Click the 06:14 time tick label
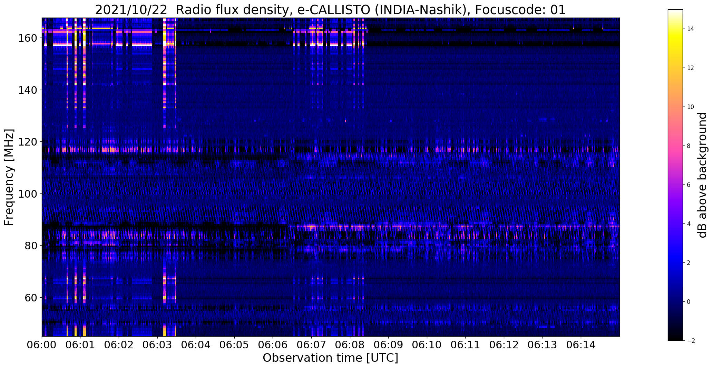Image resolution: width=713 pixels, height=368 pixels. (x=581, y=345)
